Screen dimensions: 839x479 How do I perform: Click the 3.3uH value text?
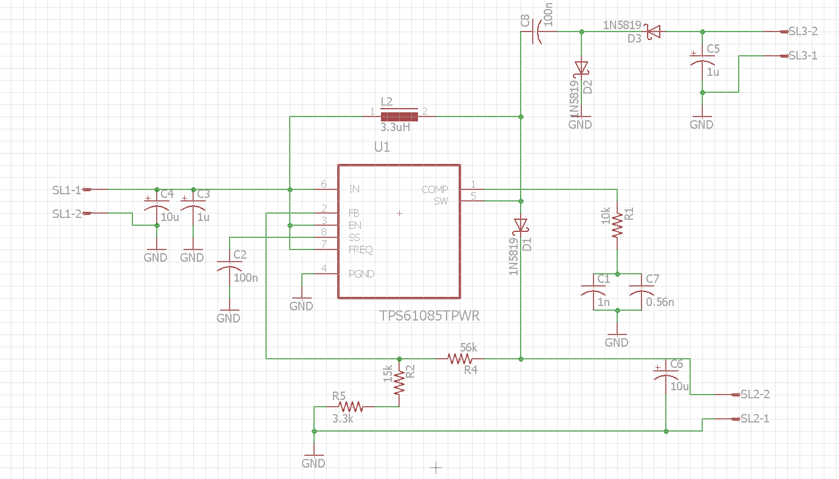click(395, 128)
